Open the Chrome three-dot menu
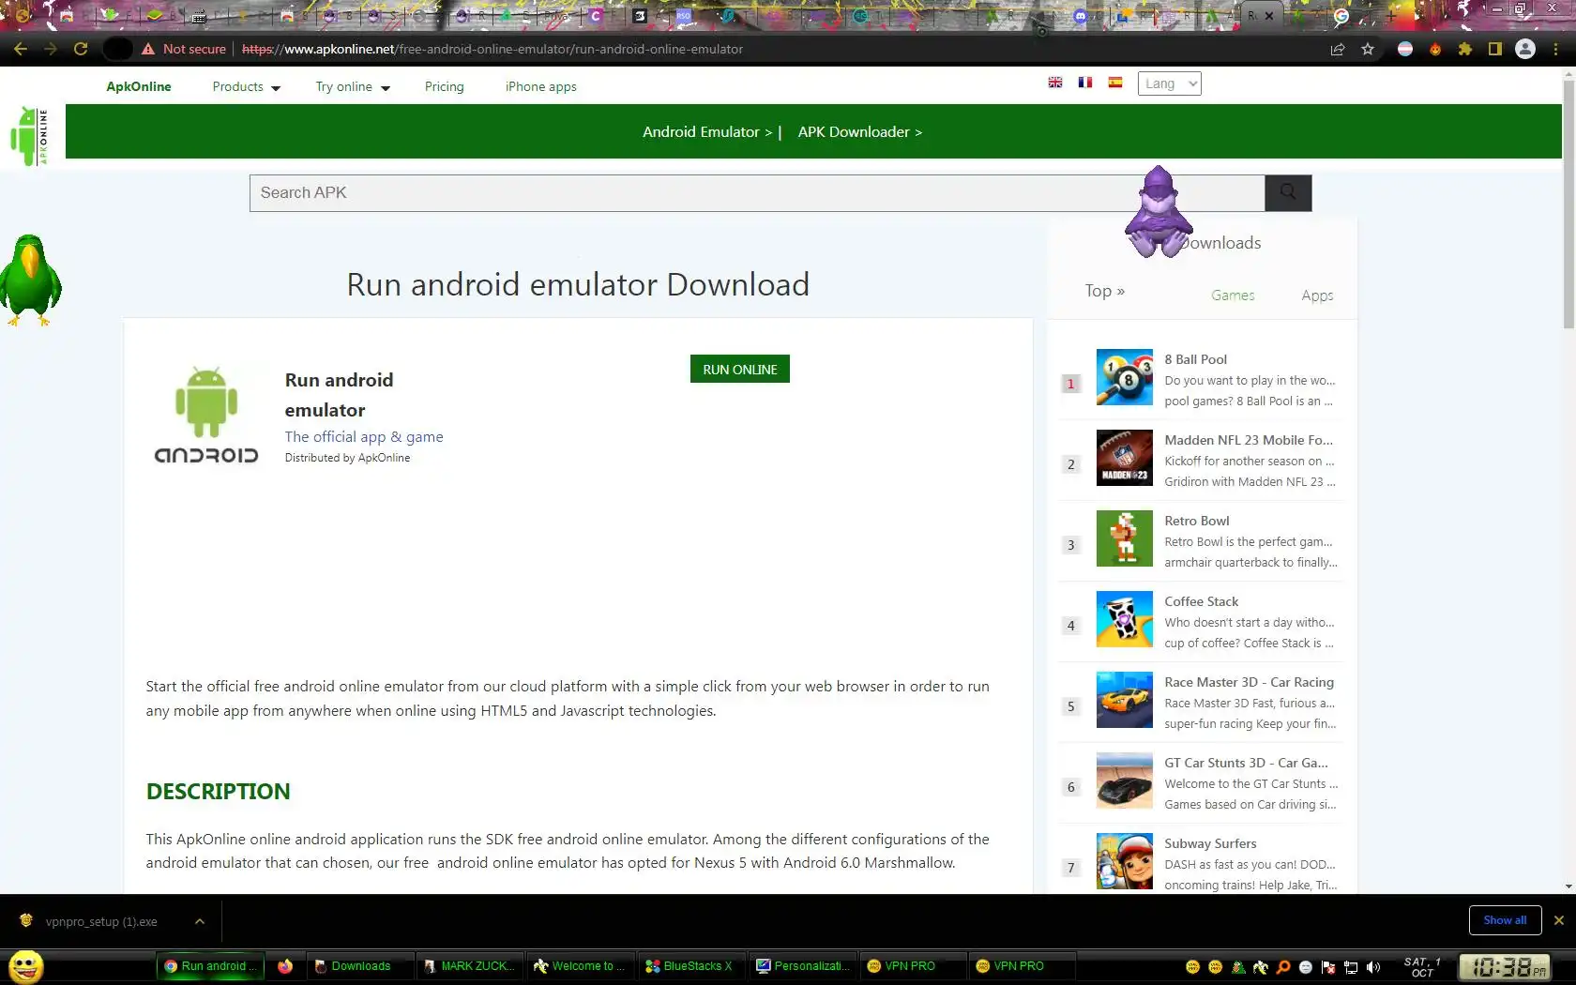Viewport: 1576px width, 985px height. pyautogui.click(x=1557, y=49)
